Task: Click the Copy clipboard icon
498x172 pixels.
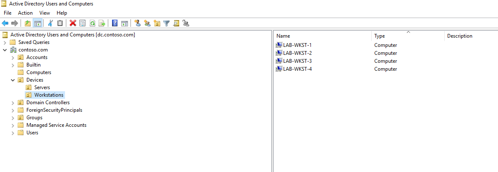Action: coord(60,23)
